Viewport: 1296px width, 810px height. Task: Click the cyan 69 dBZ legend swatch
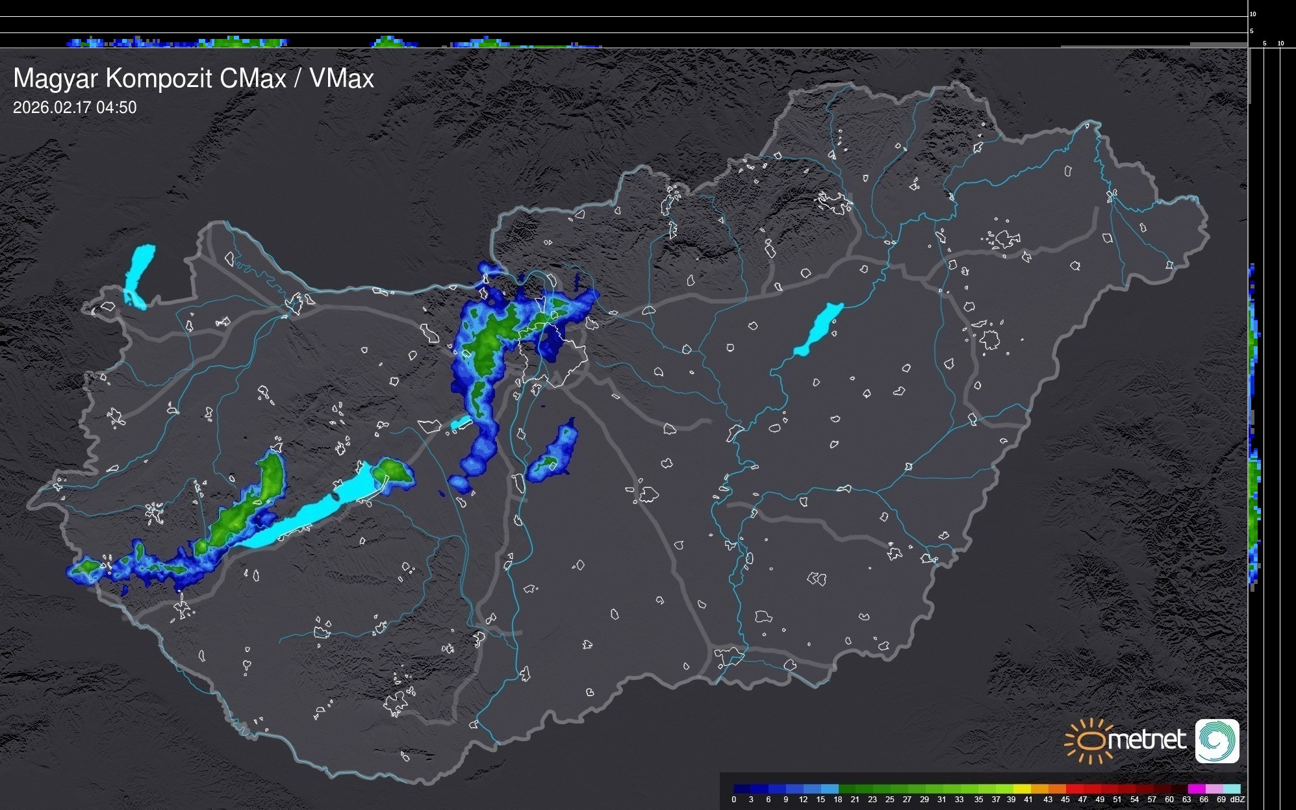1232,789
